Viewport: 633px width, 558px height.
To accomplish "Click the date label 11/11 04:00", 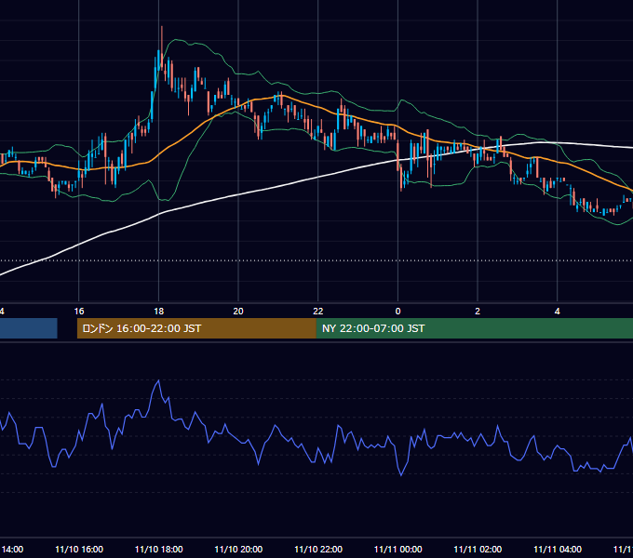I will click(x=558, y=549).
